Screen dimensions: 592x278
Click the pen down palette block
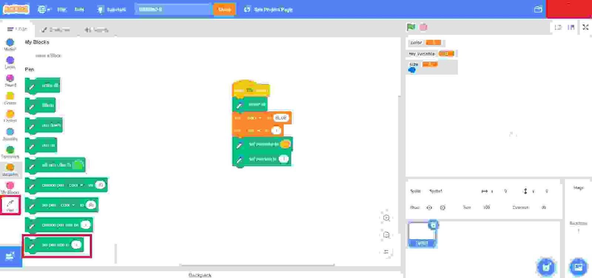pos(44,126)
